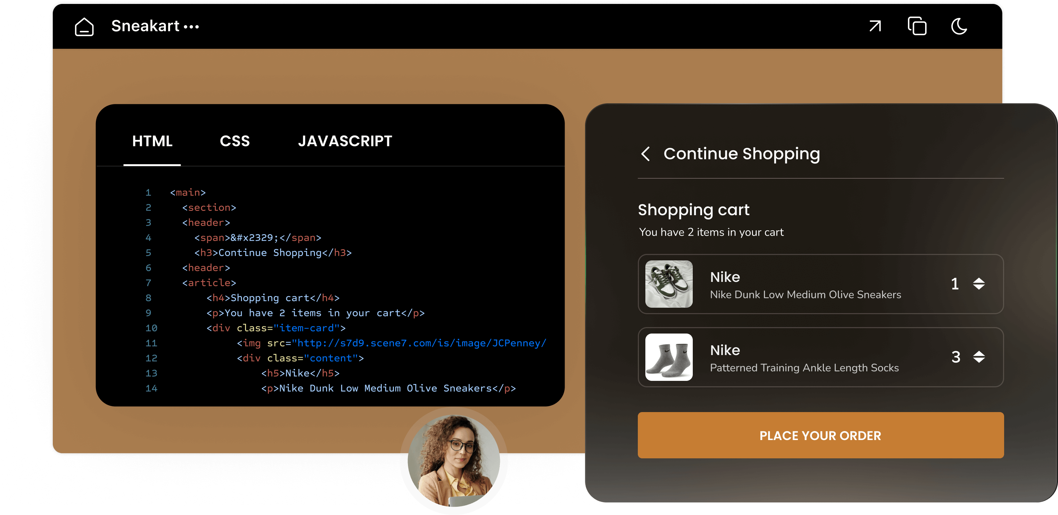Click code line 8 Shopping cart h4
This screenshot has width=1058, height=515.
(x=273, y=298)
